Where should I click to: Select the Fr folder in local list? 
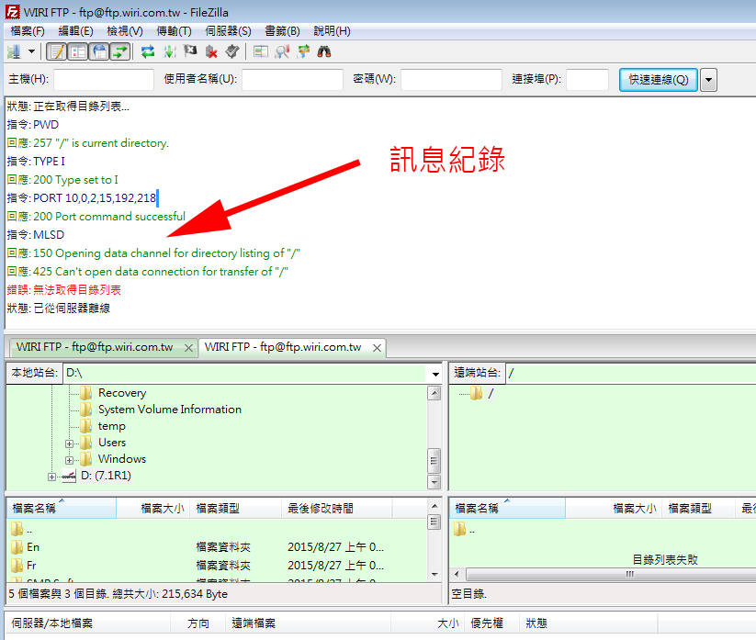pos(31,566)
